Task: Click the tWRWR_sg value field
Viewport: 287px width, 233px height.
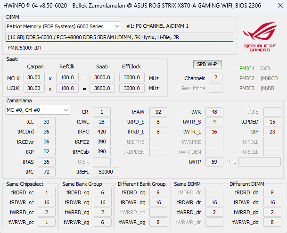Action: click(x=103, y=222)
